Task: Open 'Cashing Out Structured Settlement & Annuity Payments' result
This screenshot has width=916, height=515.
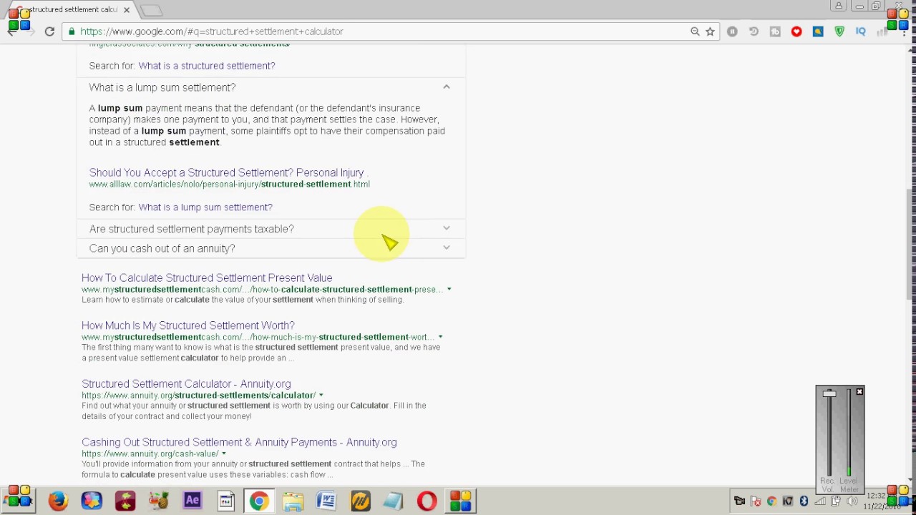Action: click(239, 442)
